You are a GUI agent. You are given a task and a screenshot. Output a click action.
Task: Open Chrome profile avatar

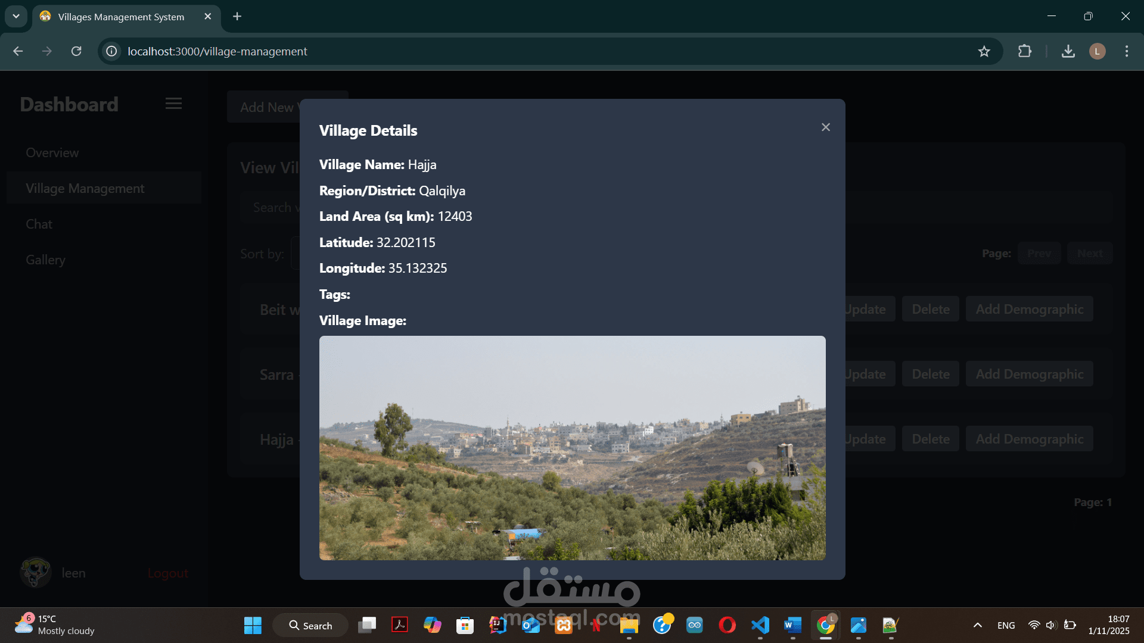(1097, 51)
